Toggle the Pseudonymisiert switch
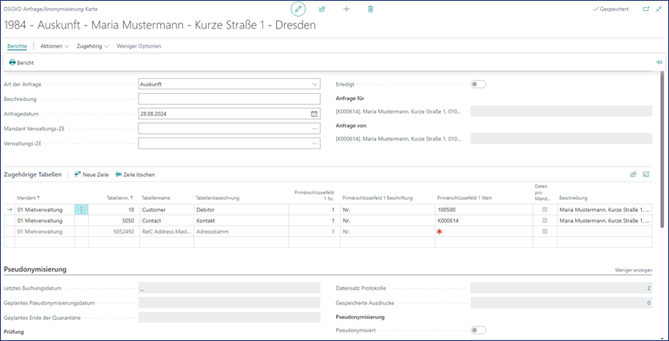 (478, 330)
